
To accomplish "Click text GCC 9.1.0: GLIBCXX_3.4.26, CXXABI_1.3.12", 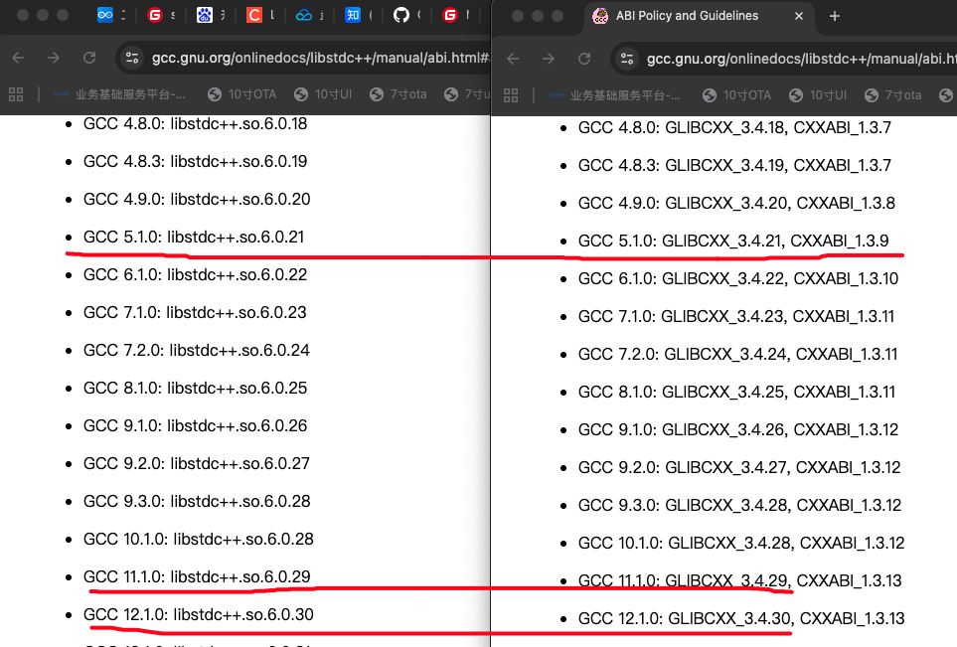I will tap(738, 430).
